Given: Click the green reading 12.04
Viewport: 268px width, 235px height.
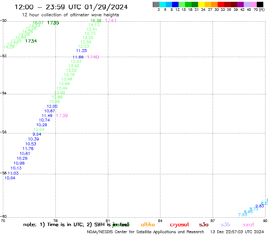Looking at the screenshot, I should (x=39, y=129).
